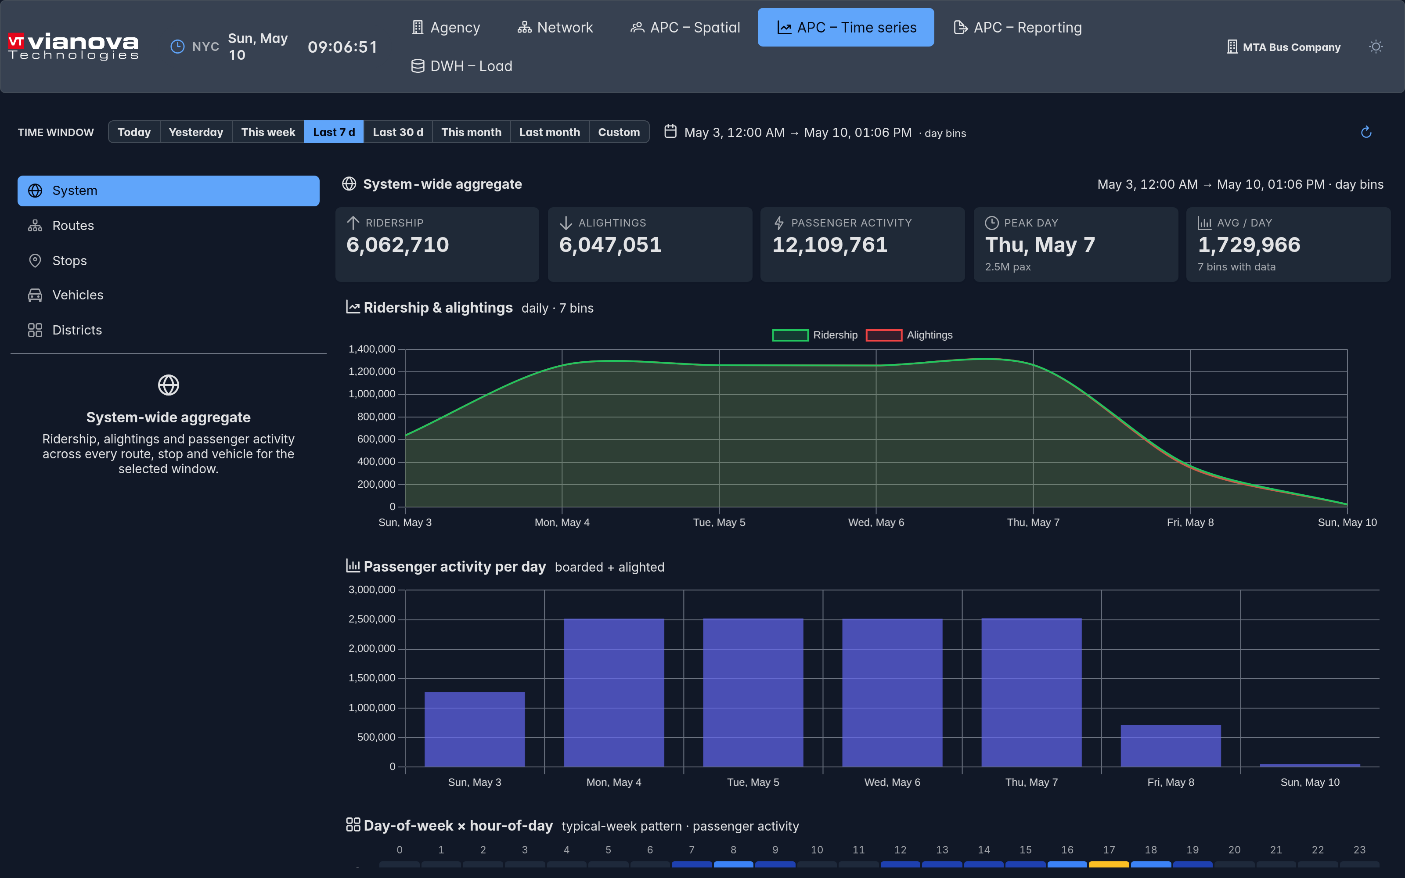Open the date range May 3 to May 10

[798, 133]
